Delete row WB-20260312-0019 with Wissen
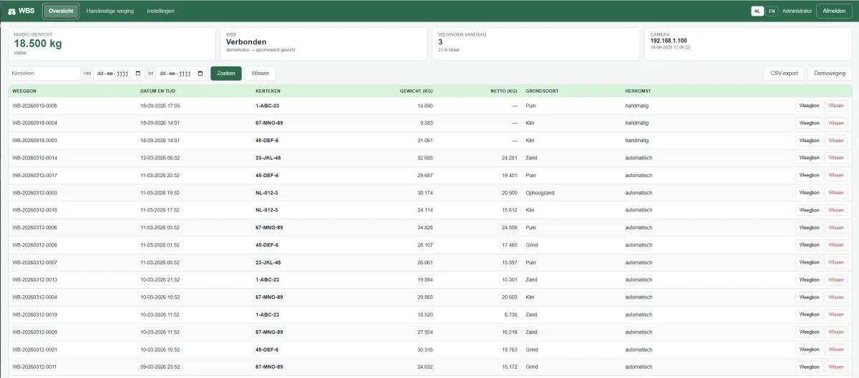The image size is (859, 378). point(836,314)
